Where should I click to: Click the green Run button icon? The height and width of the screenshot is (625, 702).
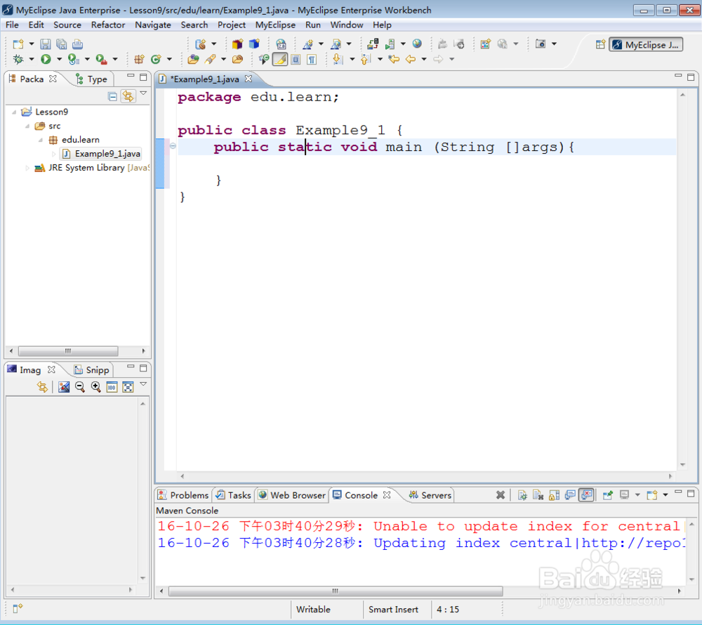point(46,59)
